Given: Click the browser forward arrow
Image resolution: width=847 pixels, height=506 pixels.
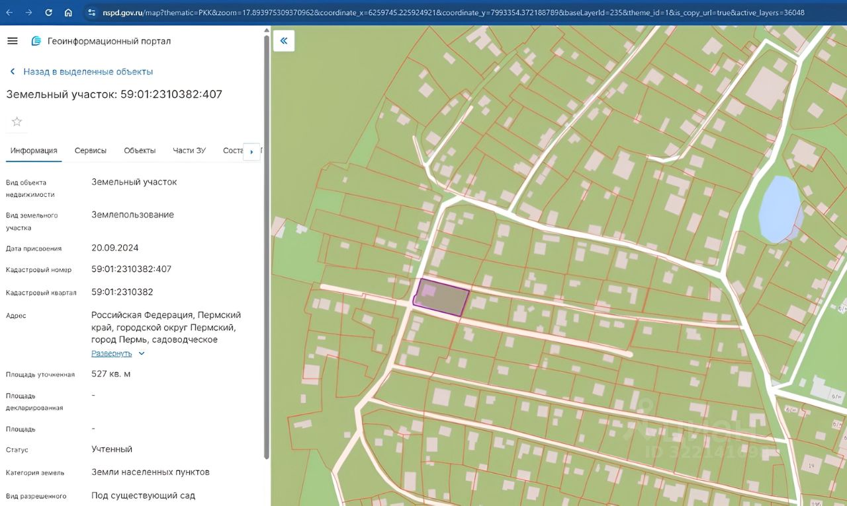Looking at the screenshot, I should [x=28, y=13].
